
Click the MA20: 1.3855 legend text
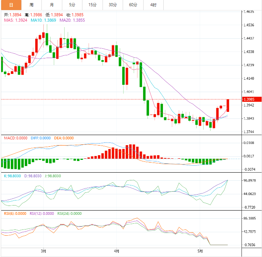pyautogui.click(x=72, y=20)
